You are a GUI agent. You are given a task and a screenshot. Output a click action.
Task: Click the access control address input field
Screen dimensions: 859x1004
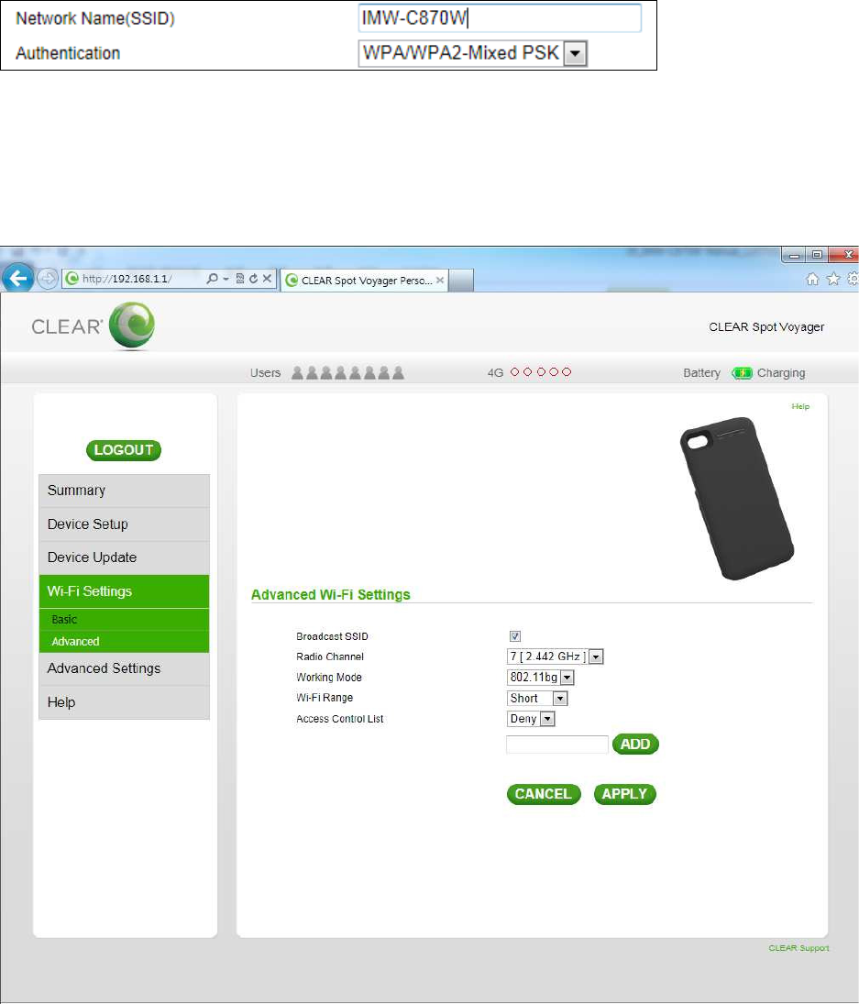coord(556,744)
